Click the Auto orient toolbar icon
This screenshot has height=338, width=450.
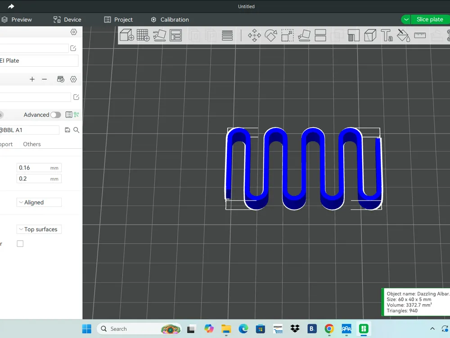click(x=159, y=35)
